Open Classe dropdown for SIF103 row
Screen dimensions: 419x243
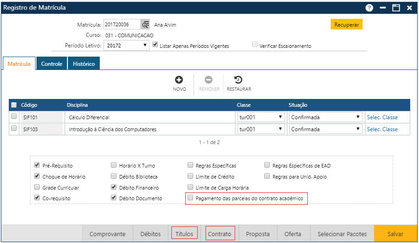click(x=261, y=129)
